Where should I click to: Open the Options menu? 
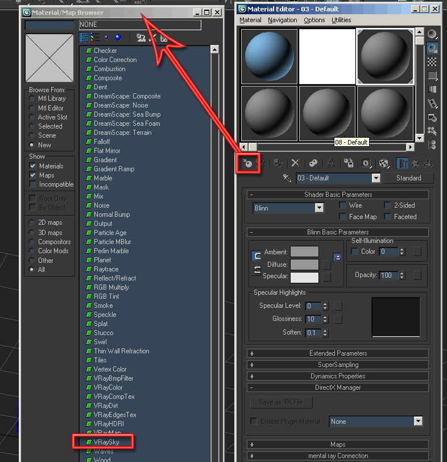[314, 20]
